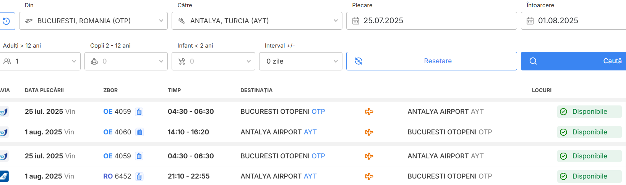
Task: Click the RO 6452 flight number link
Action: [117, 176]
